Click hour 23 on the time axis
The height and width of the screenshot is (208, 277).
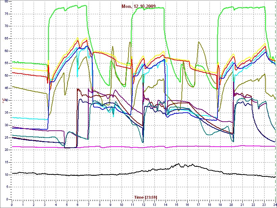[264, 205]
